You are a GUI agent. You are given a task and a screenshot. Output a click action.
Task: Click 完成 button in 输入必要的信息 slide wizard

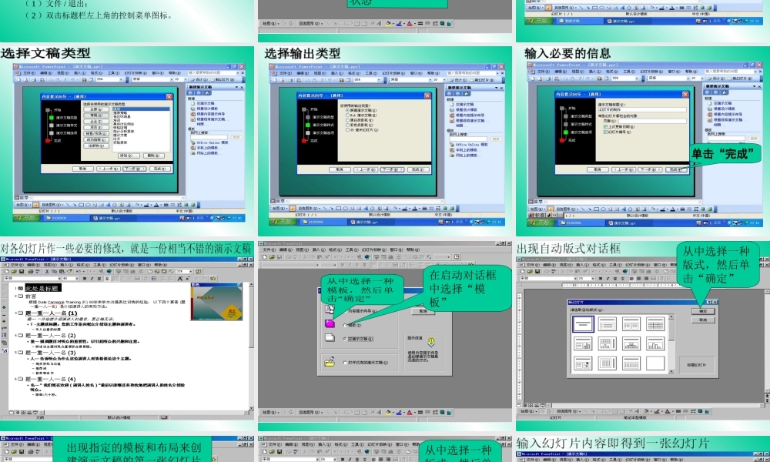pyautogui.click(x=676, y=169)
